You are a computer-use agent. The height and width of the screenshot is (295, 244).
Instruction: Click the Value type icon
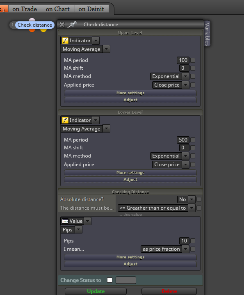click(65, 221)
